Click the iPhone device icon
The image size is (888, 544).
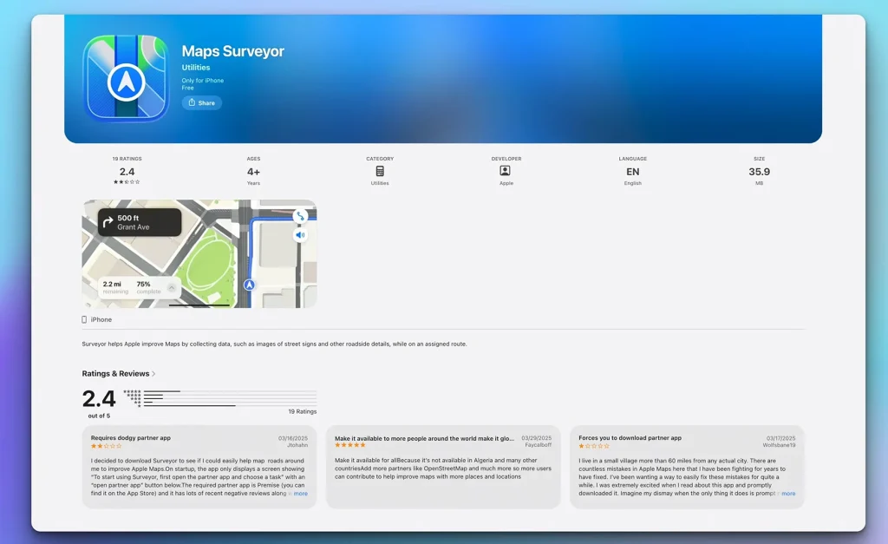pyautogui.click(x=84, y=319)
